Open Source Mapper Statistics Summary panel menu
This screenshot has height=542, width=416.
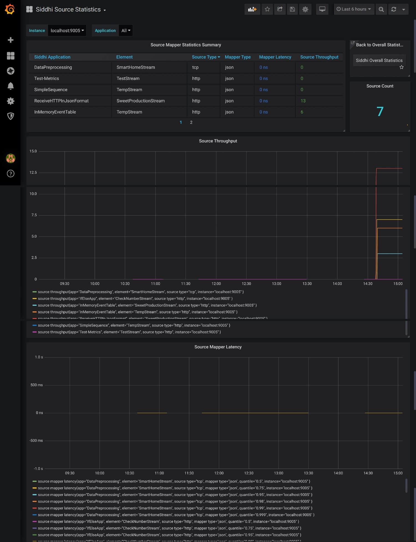pyautogui.click(x=186, y=45)
